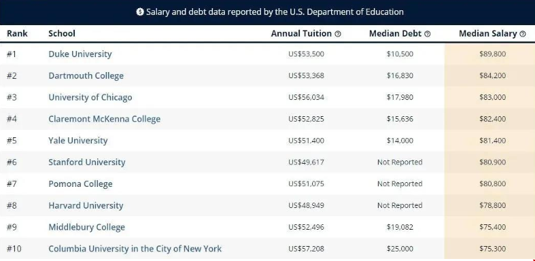Click the Rank column header
This screenshot has height=261, width=535.
tap(17, 33)
